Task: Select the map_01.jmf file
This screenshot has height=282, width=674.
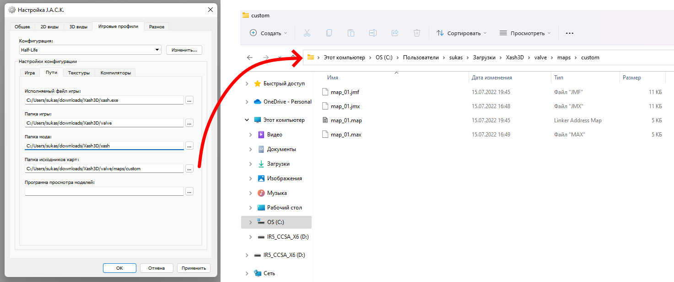Action: [345, 92]
